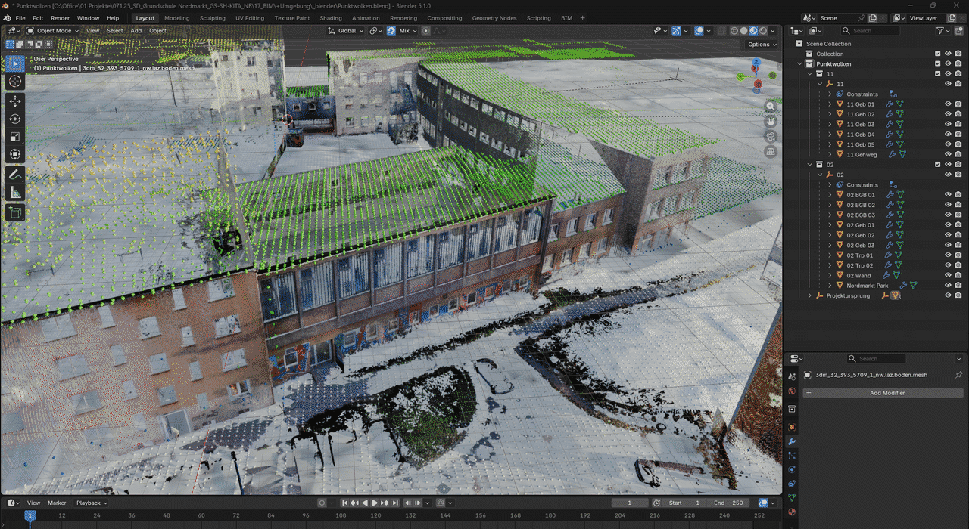
Task: Hide the 11 Gehweg object
Action: (948, 154)
